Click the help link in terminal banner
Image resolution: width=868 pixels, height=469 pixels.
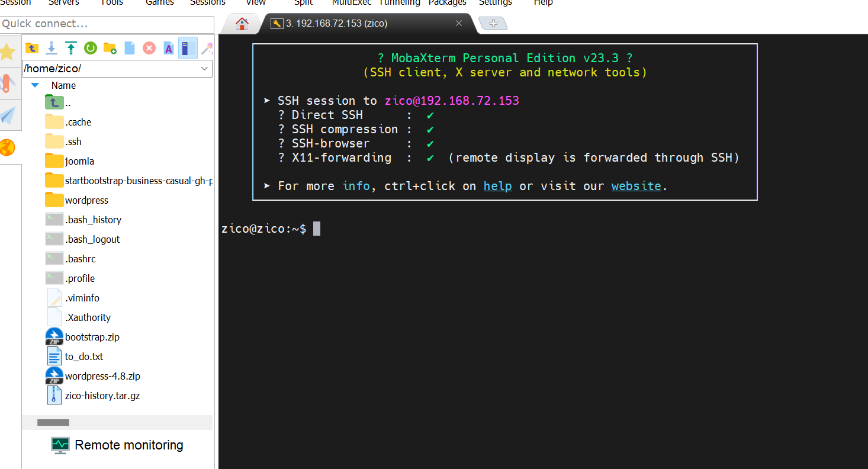(x=498, y=186)
